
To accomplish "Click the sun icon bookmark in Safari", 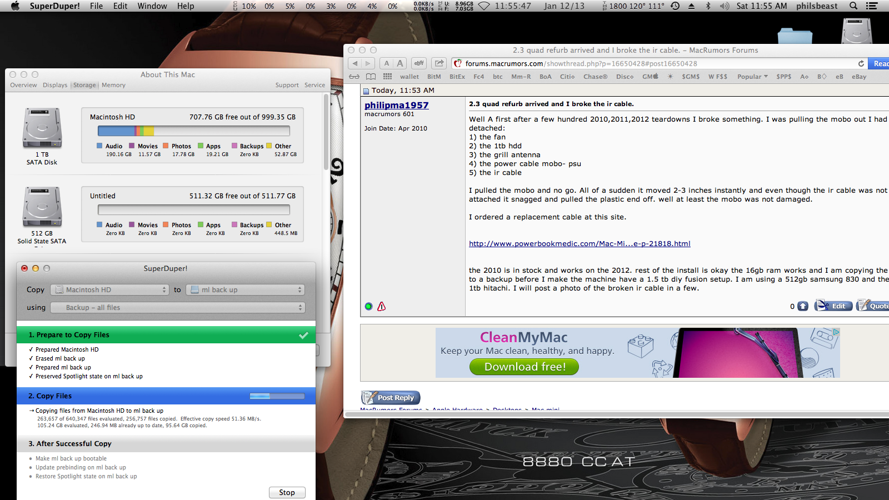I will tap(670, 77).
